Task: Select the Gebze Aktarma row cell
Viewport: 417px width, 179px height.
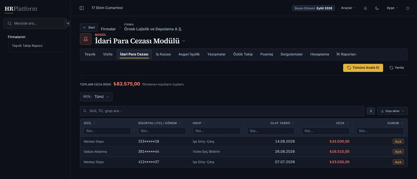Action: 95,152
